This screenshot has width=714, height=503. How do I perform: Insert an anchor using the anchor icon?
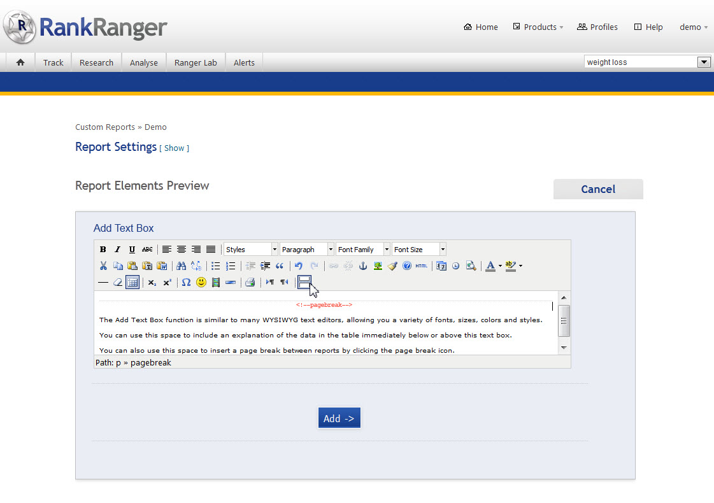363,266
